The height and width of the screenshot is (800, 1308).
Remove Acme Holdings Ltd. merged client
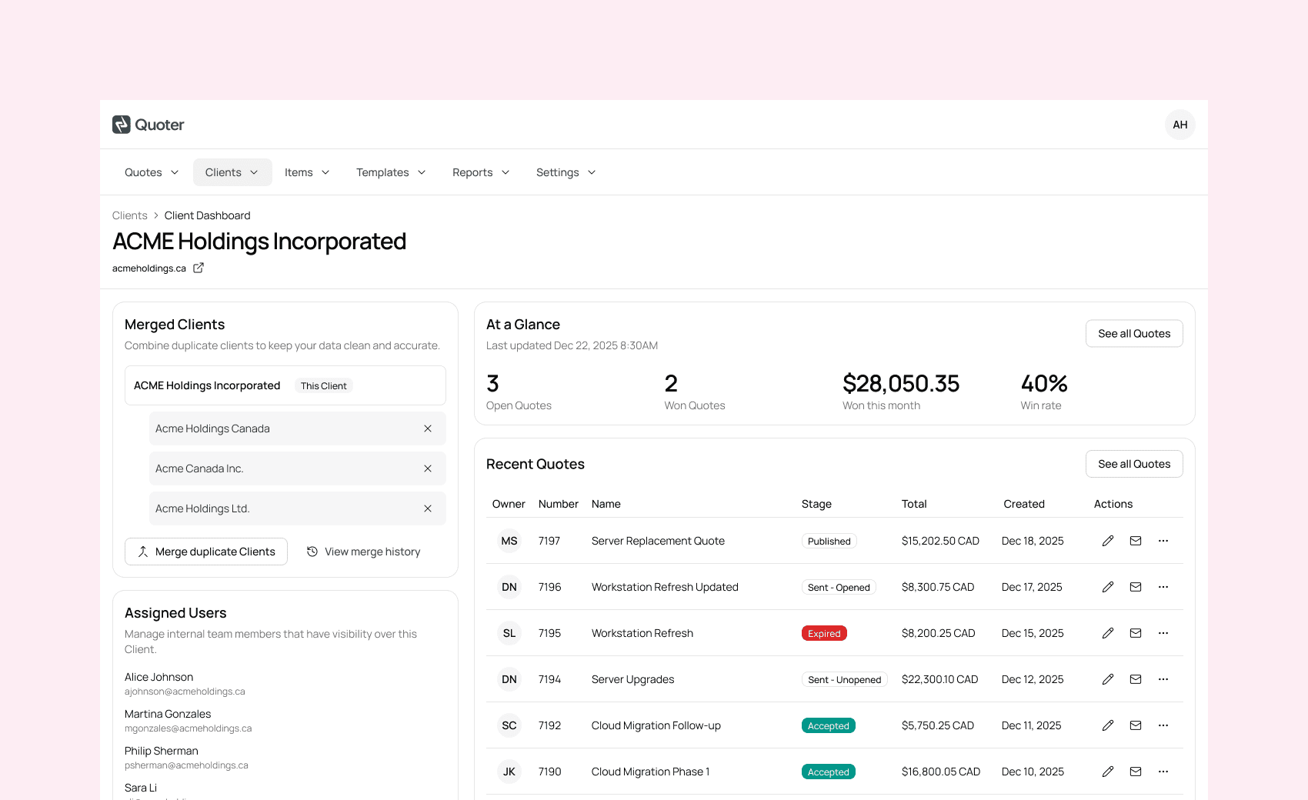click(428, 508)
